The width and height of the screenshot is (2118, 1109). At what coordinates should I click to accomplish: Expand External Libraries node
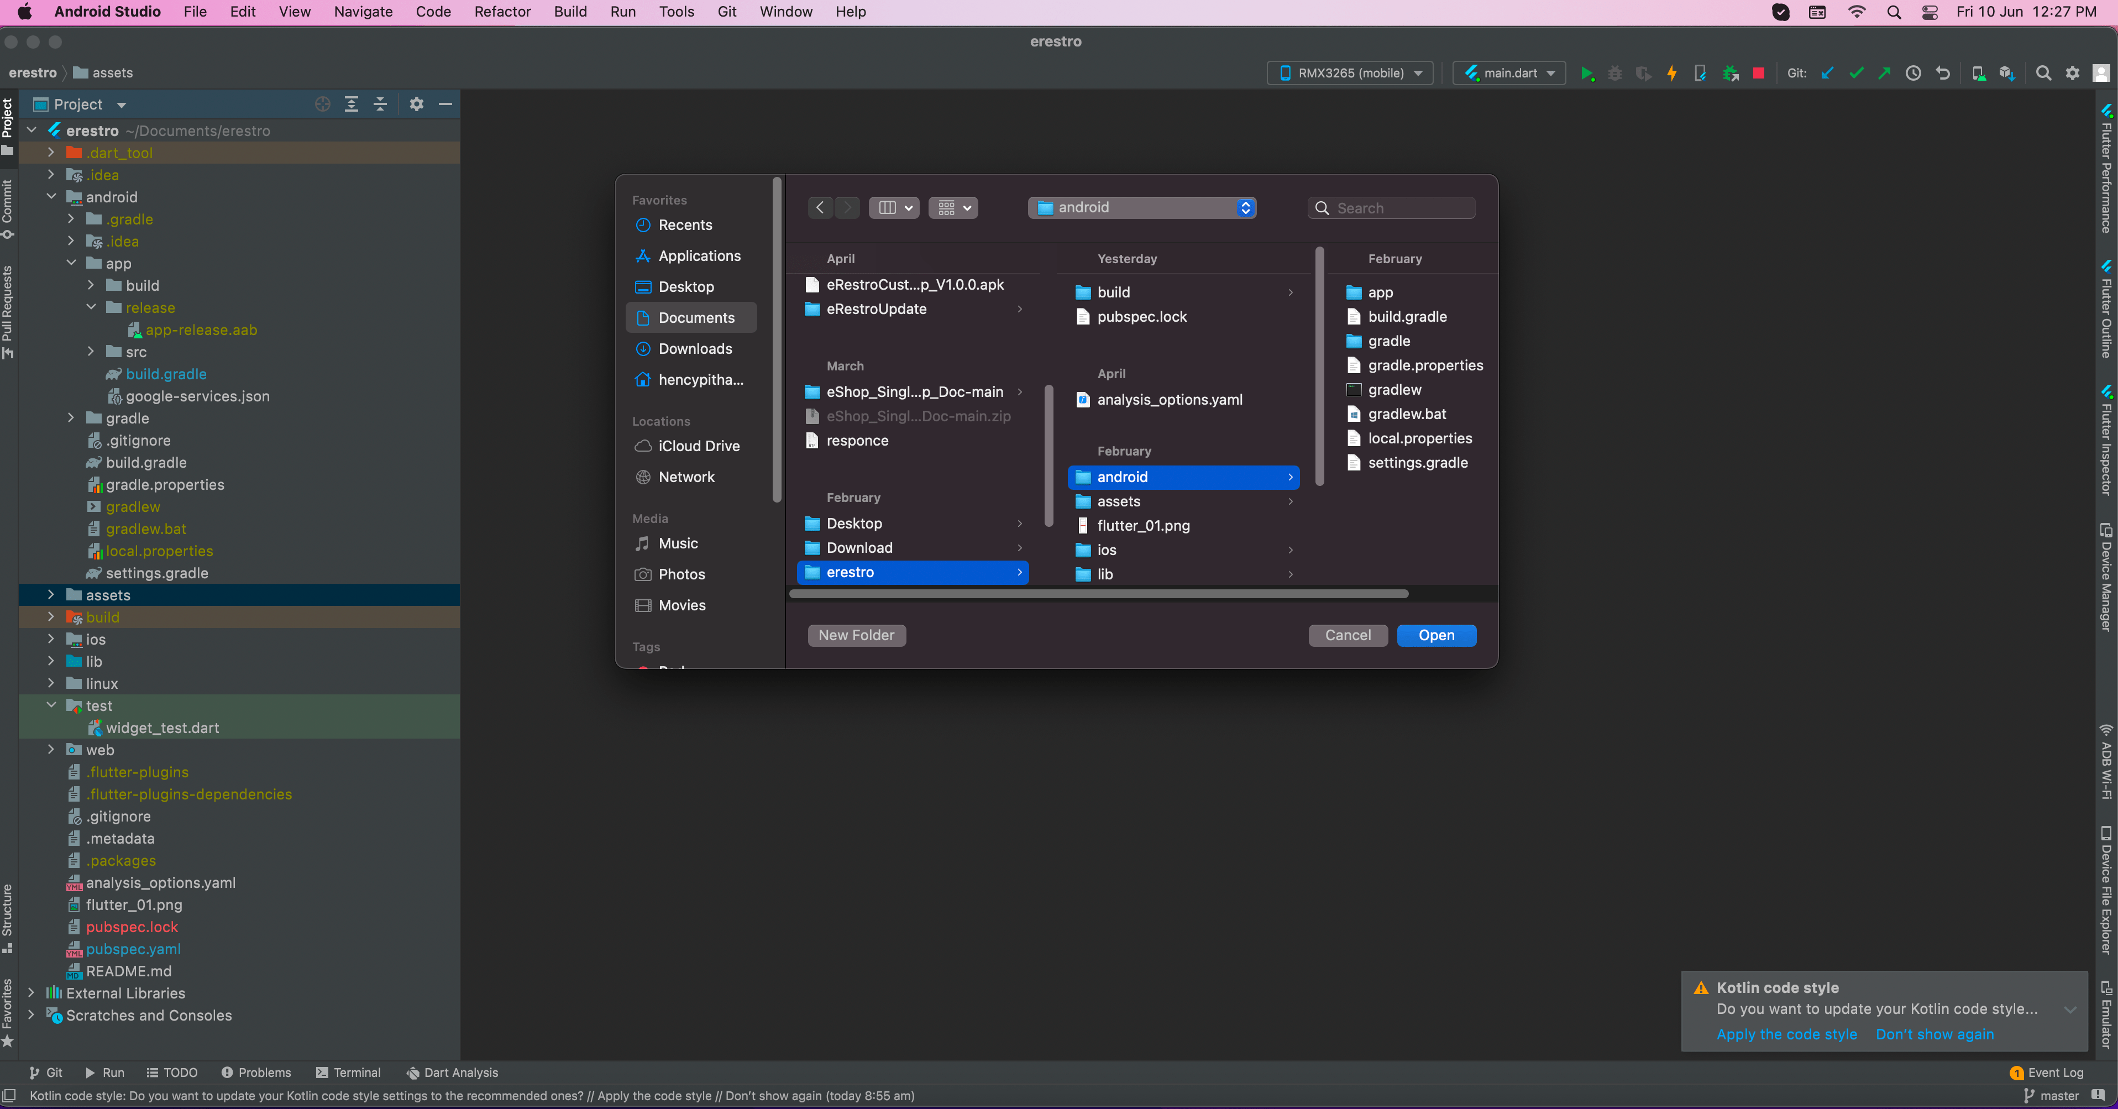32,993
